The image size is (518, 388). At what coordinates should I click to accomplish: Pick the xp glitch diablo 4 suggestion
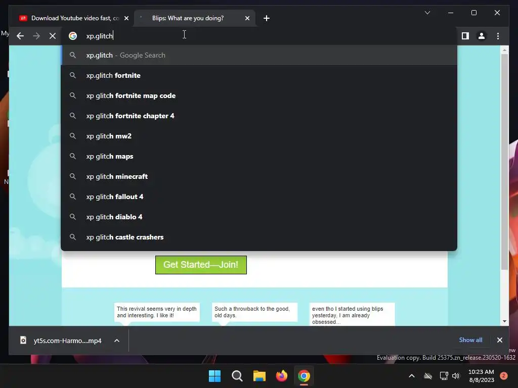tap(259, 217)
